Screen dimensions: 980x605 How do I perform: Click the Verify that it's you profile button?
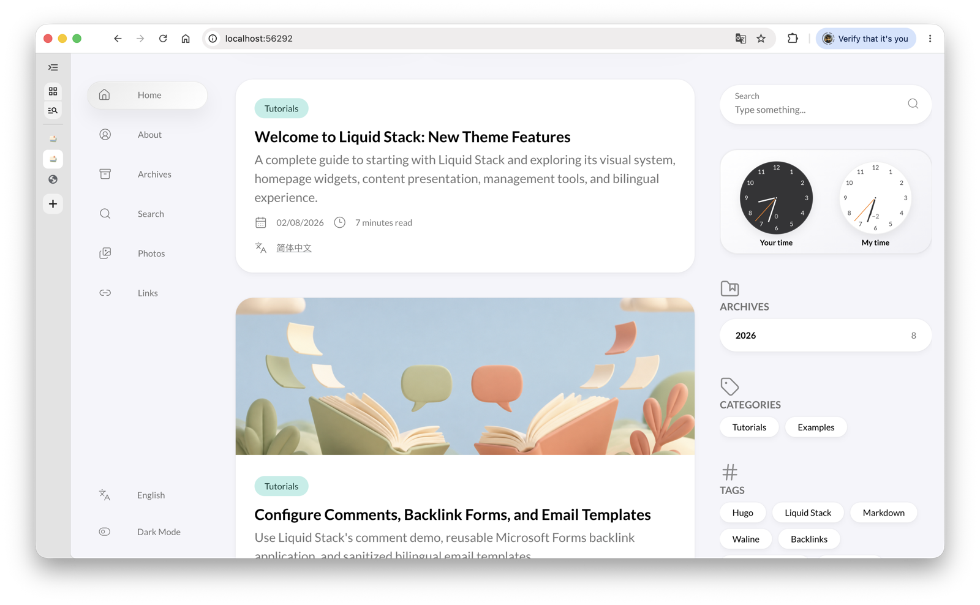(x=865, y=39)
